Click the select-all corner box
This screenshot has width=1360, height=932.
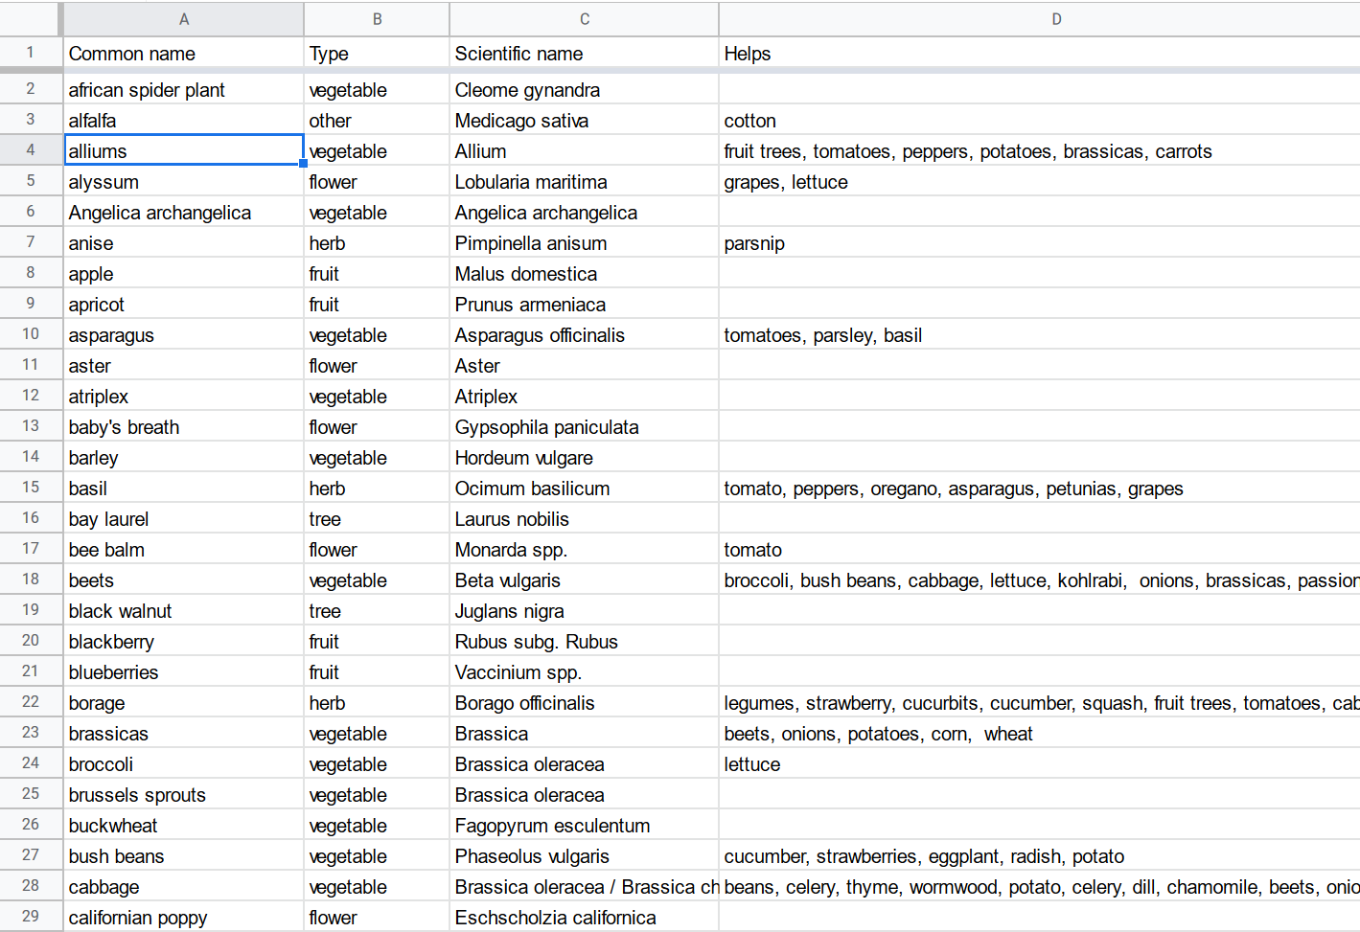(x=30, y=19)
